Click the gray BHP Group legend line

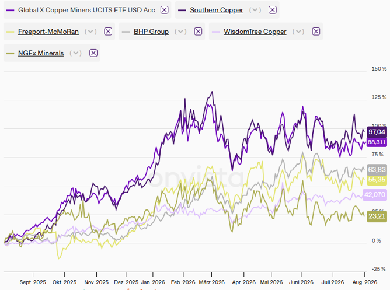click(126, 32)
